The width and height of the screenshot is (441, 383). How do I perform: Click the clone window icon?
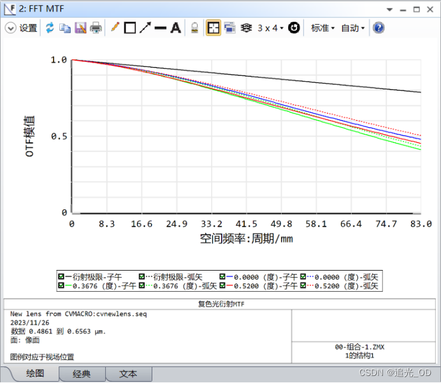point(230,28)
